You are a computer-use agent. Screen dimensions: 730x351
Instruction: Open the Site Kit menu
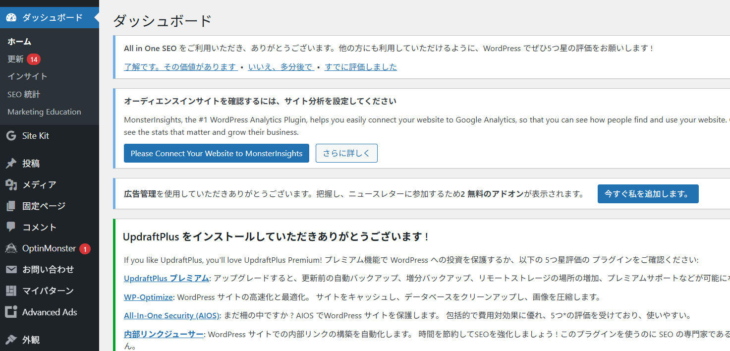tap(50, 136)
